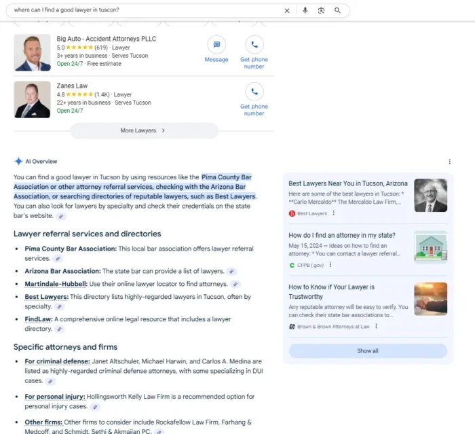
Task: Click "Lawyer referral services and directories" heading
Action: 88,234
